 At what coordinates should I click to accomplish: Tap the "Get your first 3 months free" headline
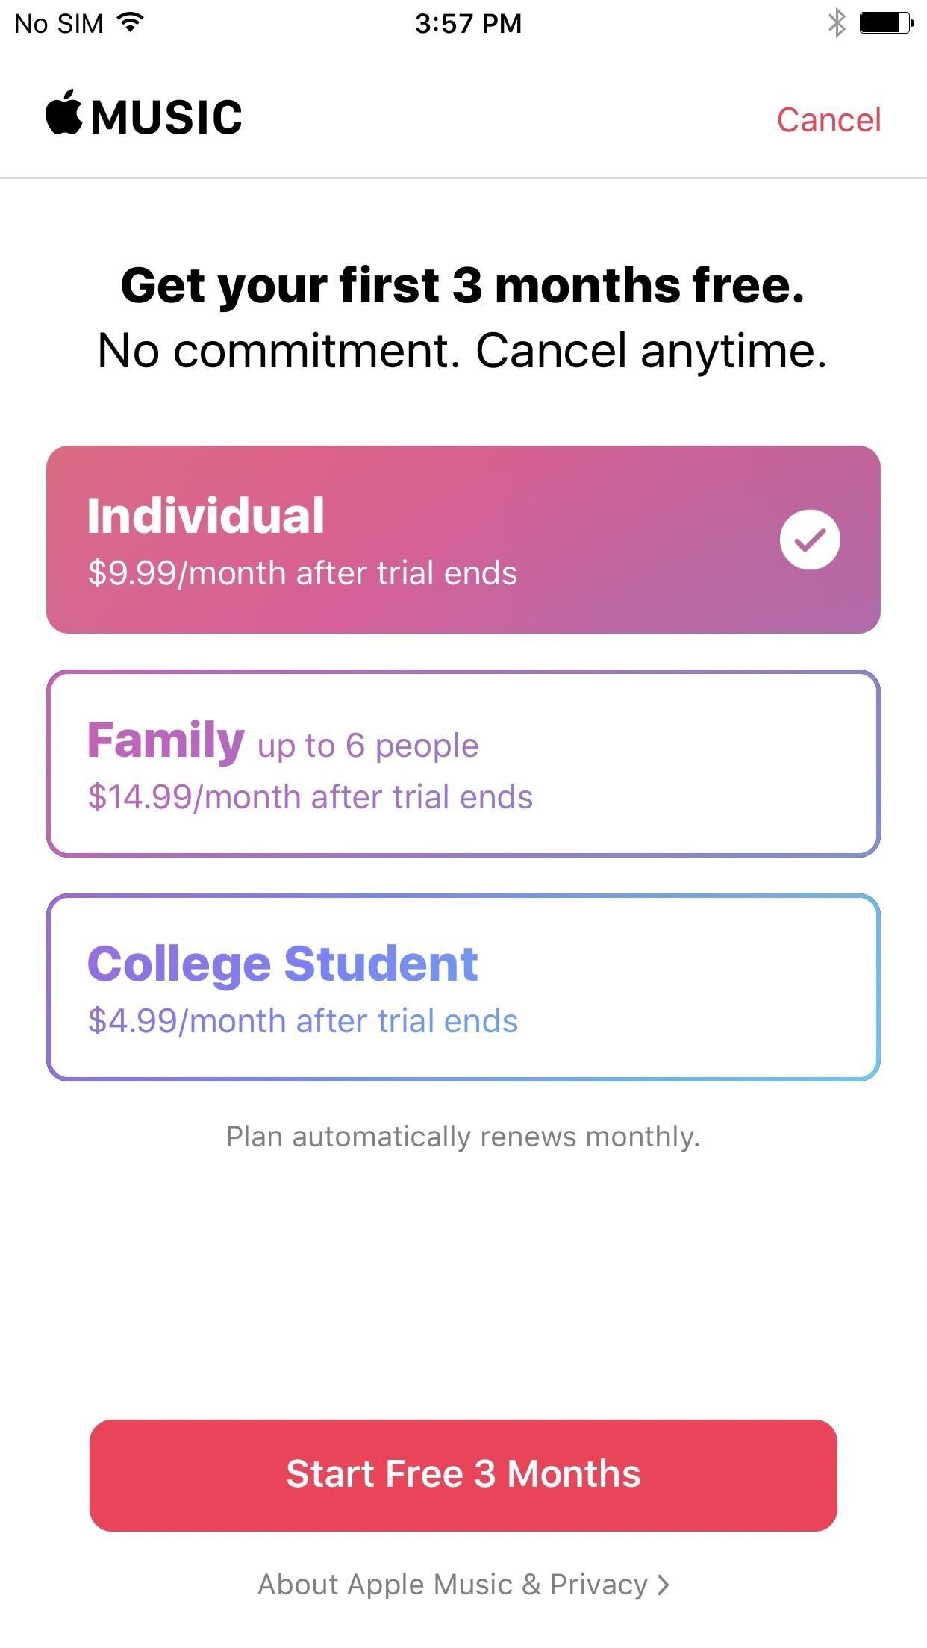point(463,285)
